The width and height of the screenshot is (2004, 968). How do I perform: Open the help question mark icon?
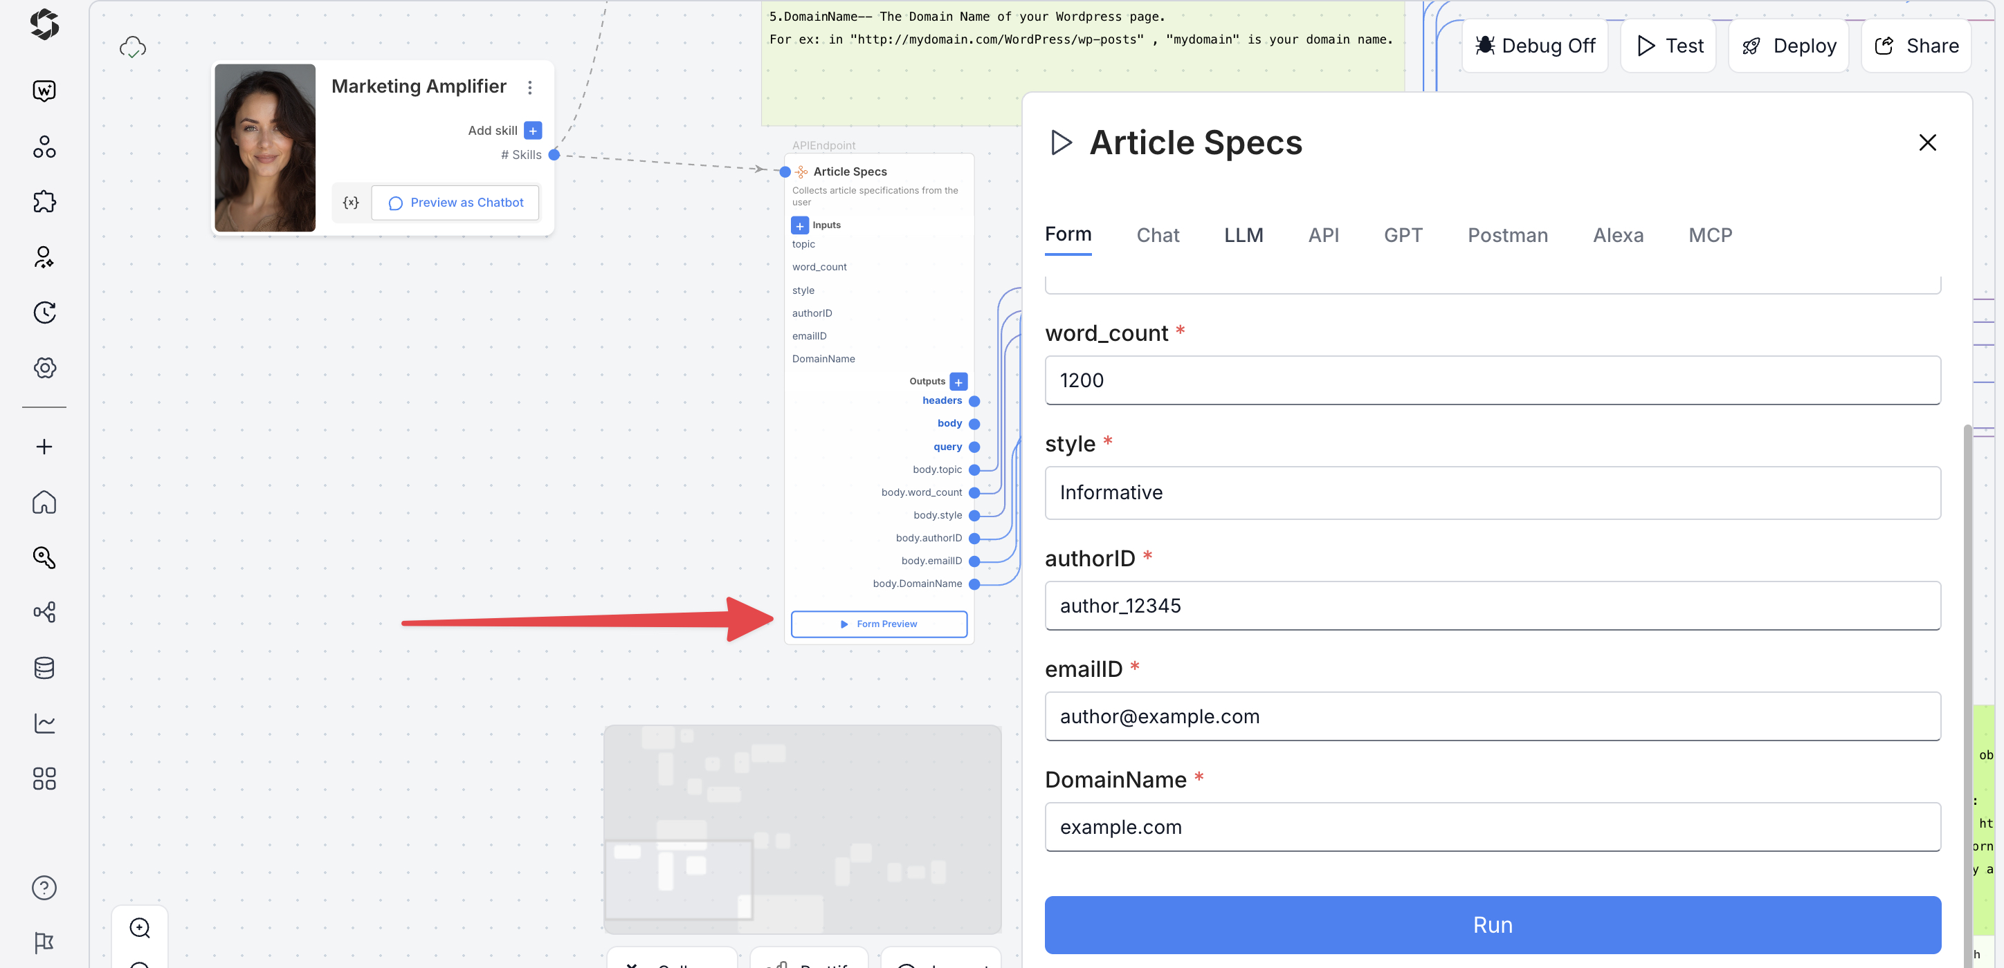(44, 887)
